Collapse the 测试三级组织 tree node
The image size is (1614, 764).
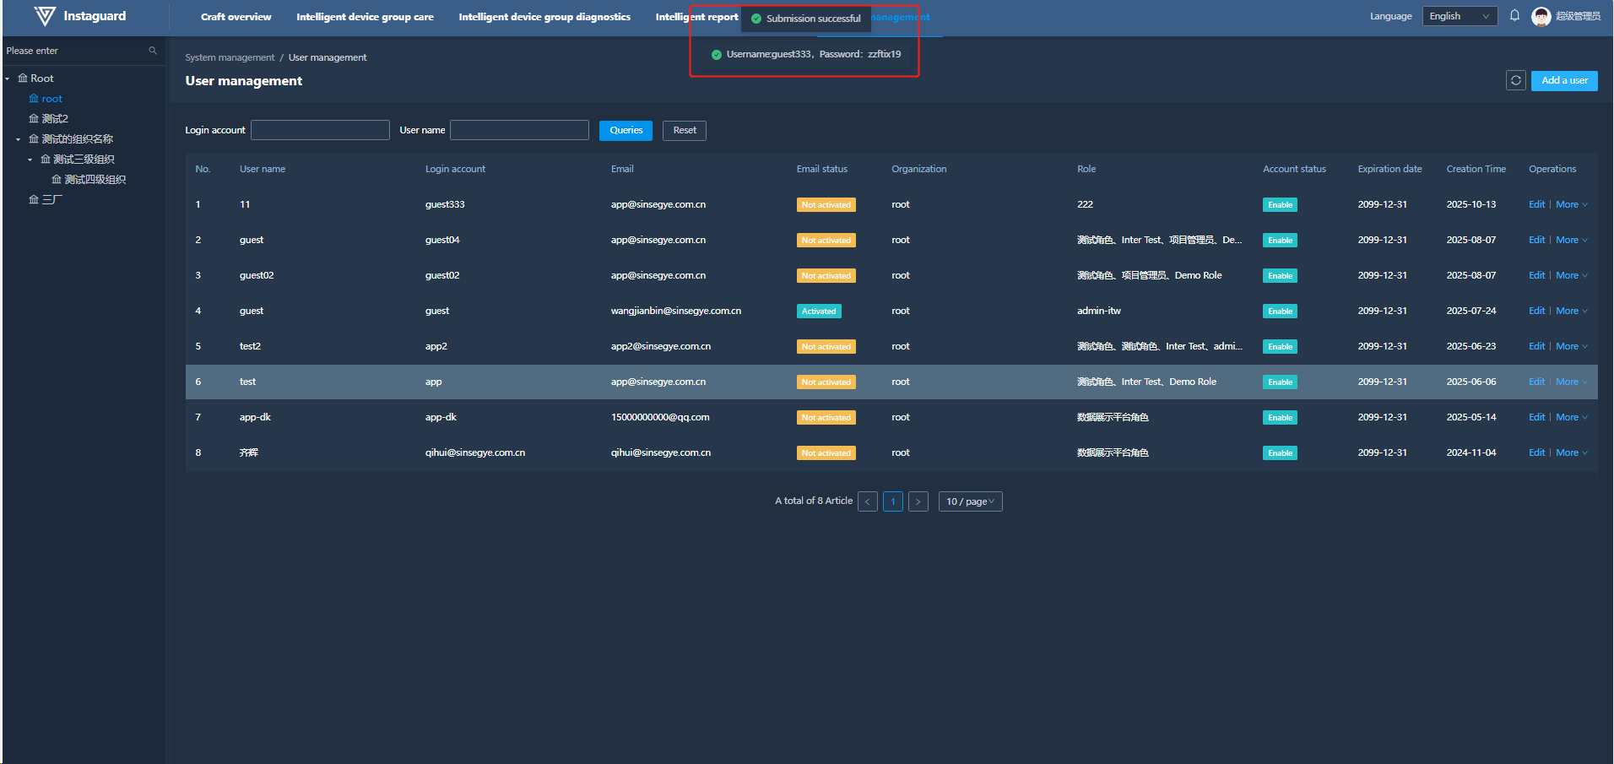[x=30, y=160]
